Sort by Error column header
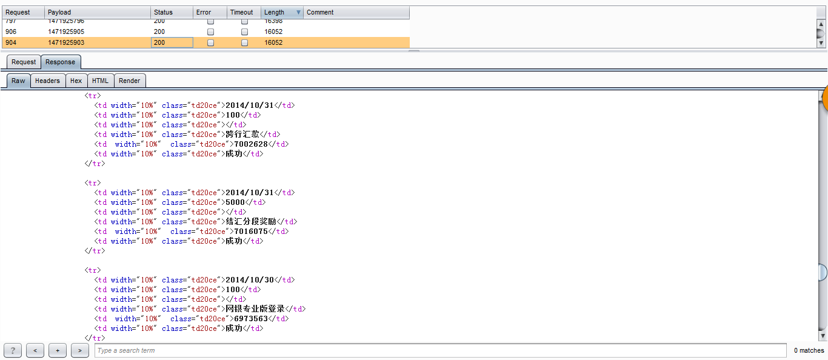The image size is (828, 360). click(x=210, y=12)
